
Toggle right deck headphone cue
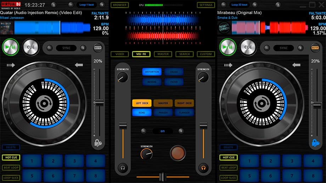(x=203, y=168)
